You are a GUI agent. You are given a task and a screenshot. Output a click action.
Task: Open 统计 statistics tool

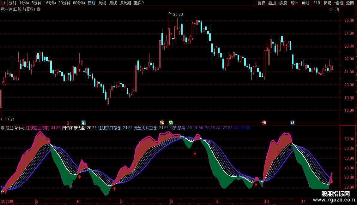pos(294,3)
